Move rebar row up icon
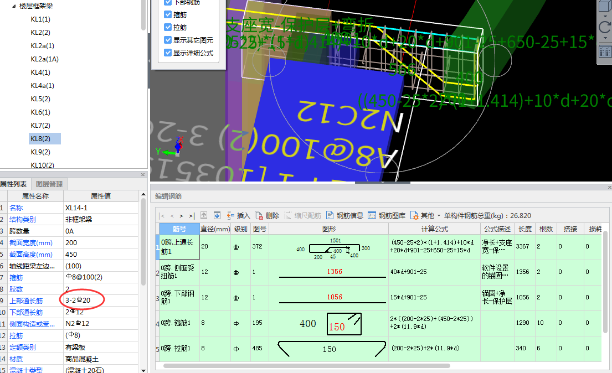Image resolution: width=612 pixels, height=373 pixels. click(204, 215)
